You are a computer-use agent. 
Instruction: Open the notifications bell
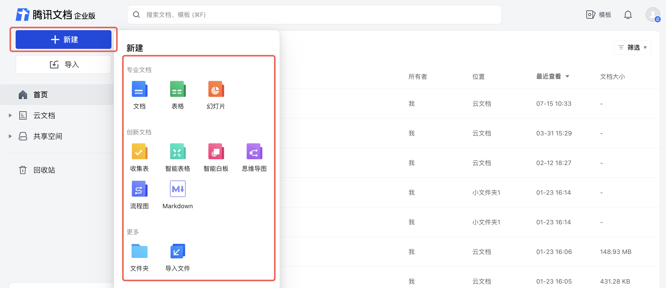[x=628, y=15]
